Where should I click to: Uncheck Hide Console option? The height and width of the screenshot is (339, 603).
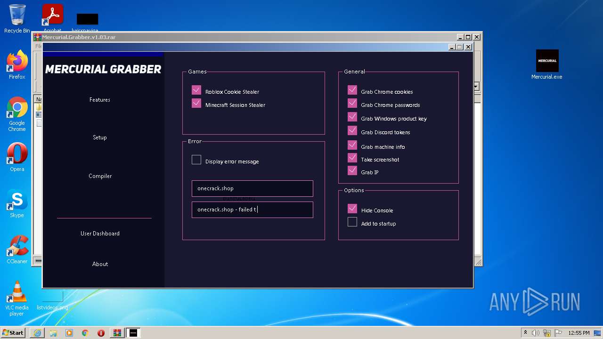tap(352, 209)
